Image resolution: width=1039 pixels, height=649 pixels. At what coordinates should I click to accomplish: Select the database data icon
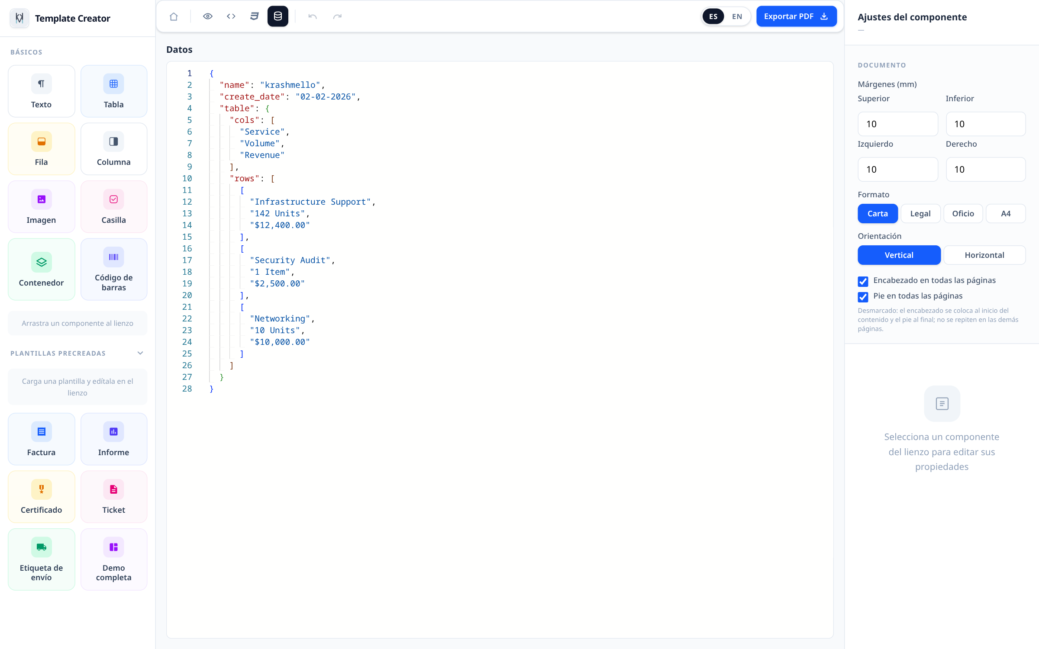pos(278,16)
